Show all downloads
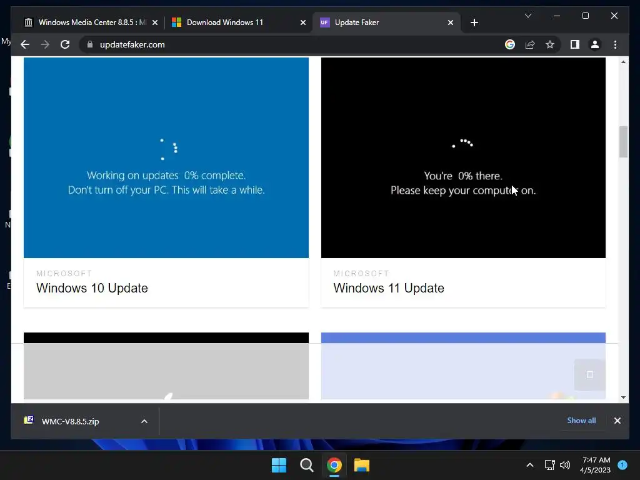Image resolution: width=640 pixels, height=480 pixels. (581, 421)
